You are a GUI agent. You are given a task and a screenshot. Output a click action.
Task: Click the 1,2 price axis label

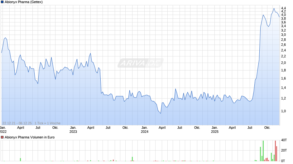pos(283,98)
